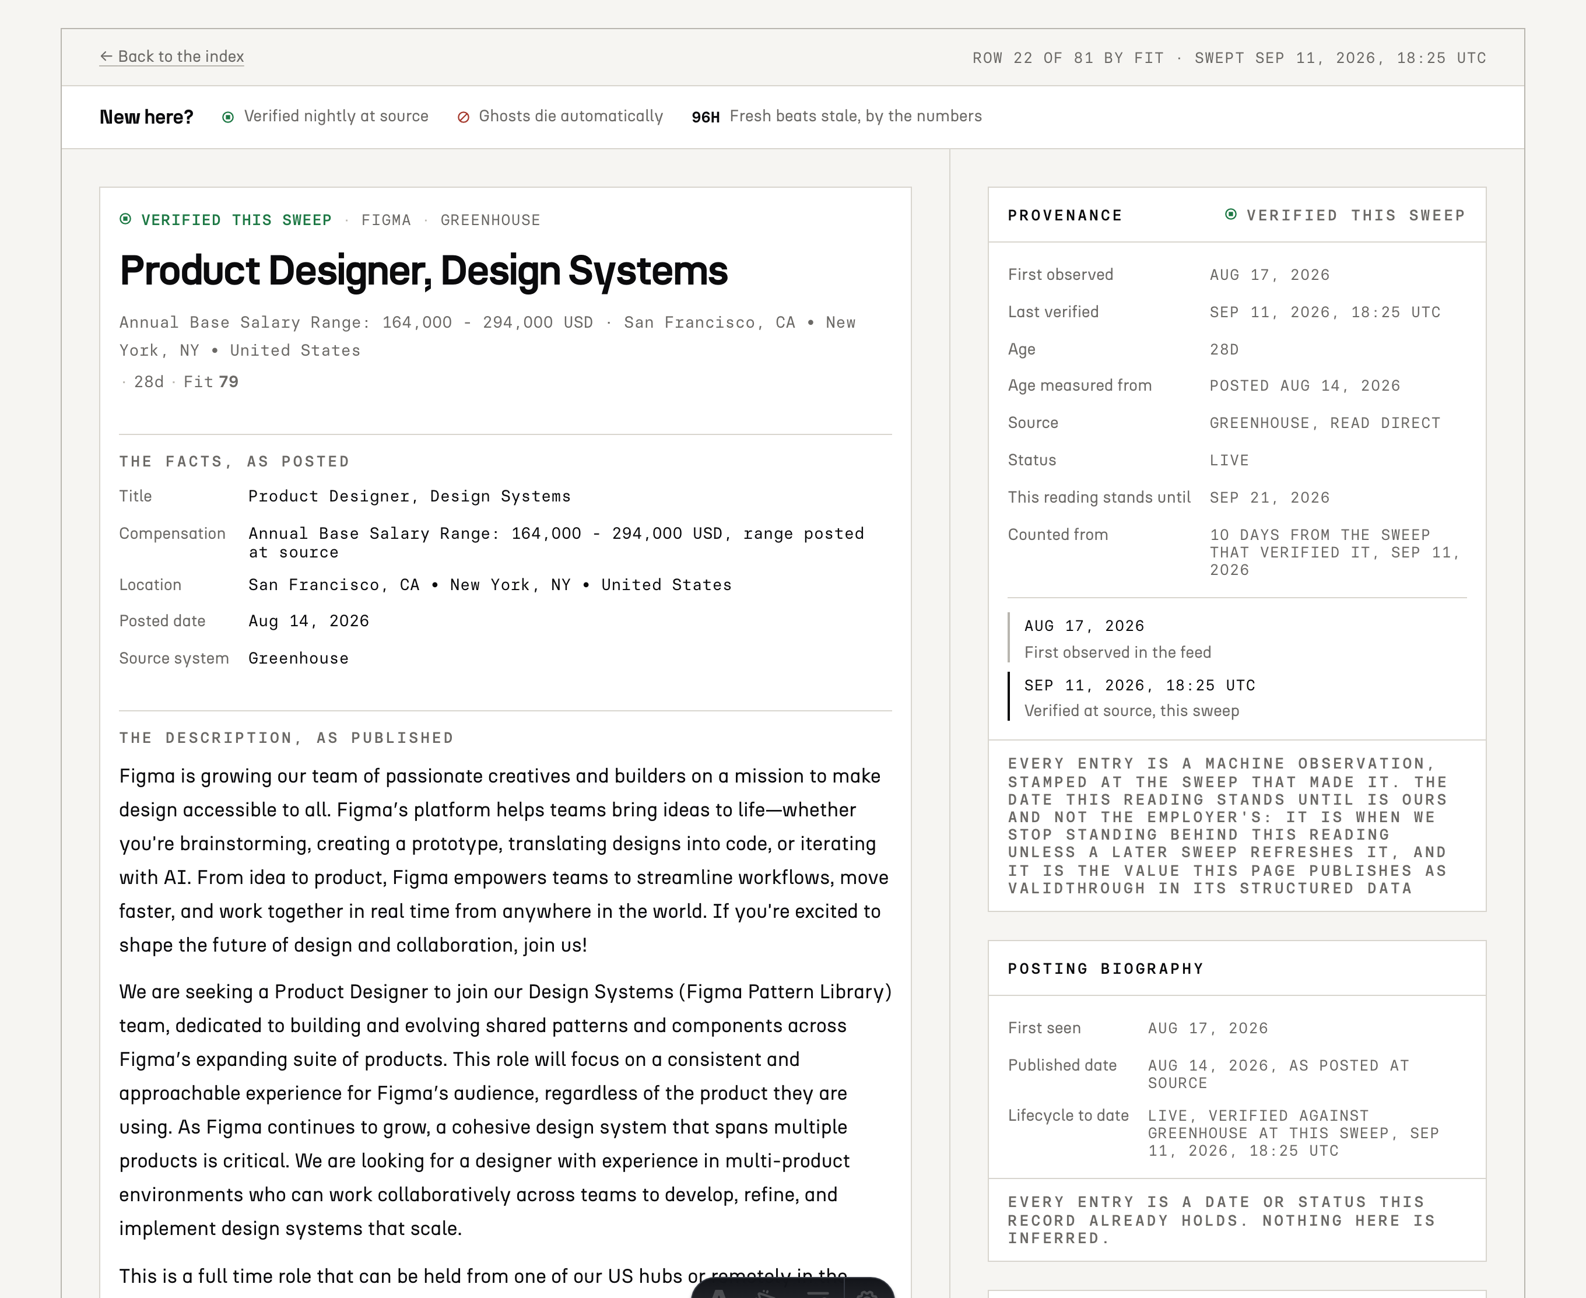Click the '10 DAYS FROM THE SWEEP' counted-from value
This screenshot has height=1298, width=1586.
[x=1335, y=553]
